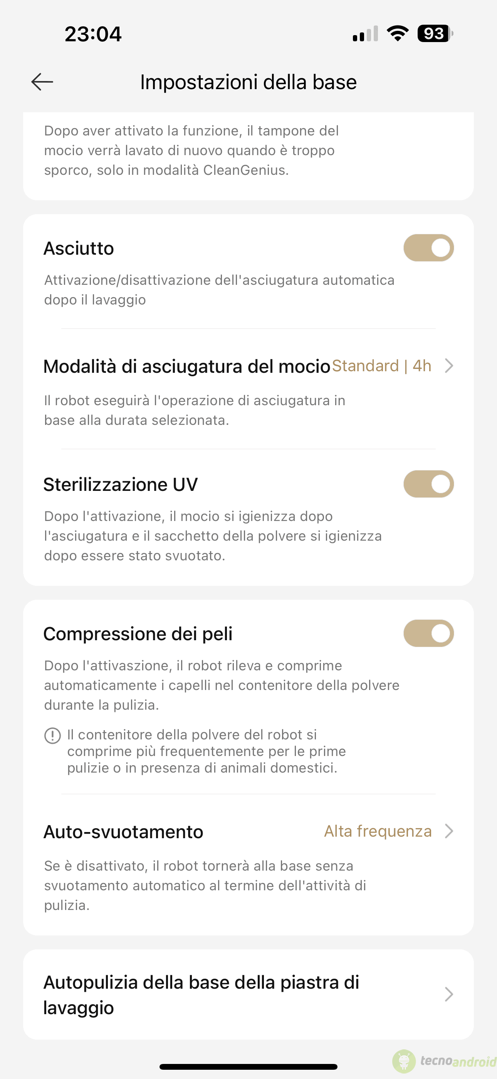Tap the home indicator bar at bottom

[248, 1067]
